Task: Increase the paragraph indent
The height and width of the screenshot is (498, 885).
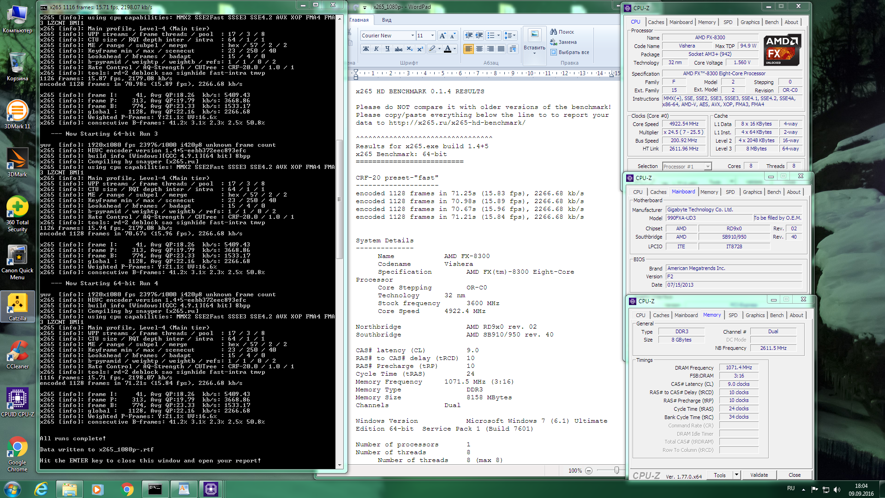Action: (479, 36)
